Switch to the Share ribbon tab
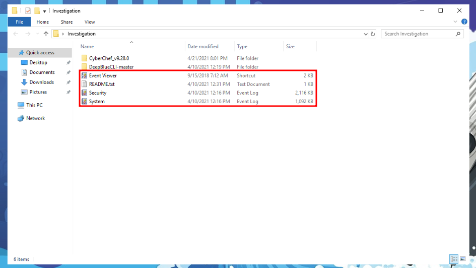This screenshot has height=268, width=476. 66,22
